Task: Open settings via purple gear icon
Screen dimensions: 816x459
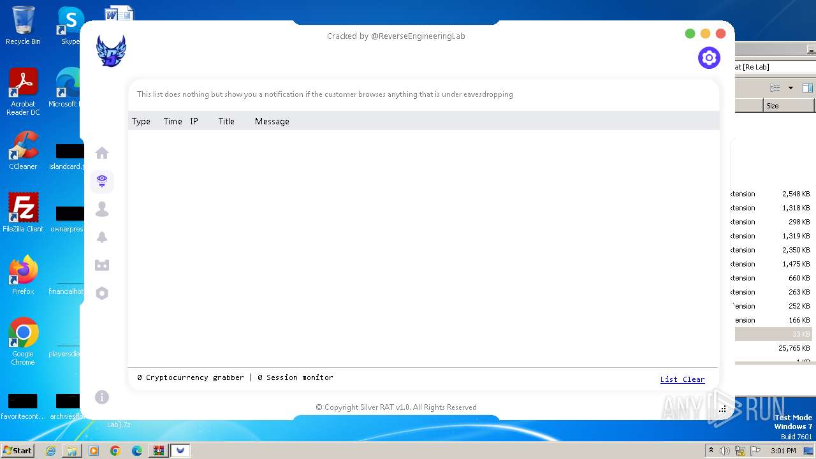Action: coord(709,58)
